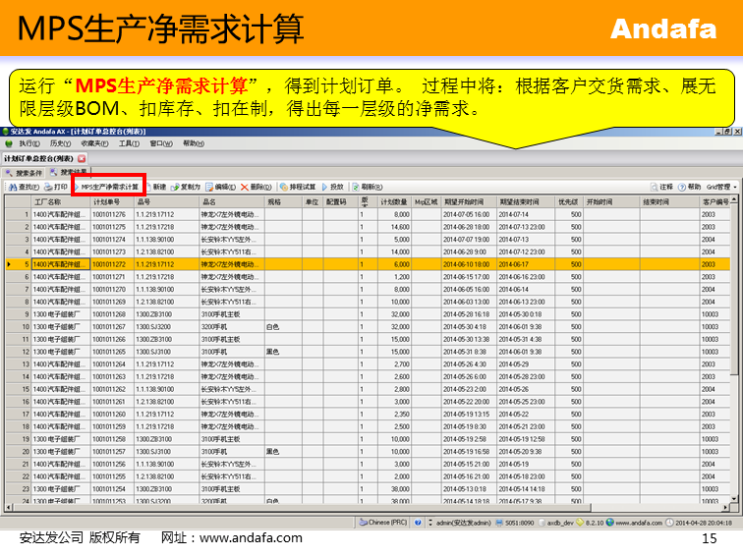
Task: Open the 工具 menu
Action: tap(128, 143)
